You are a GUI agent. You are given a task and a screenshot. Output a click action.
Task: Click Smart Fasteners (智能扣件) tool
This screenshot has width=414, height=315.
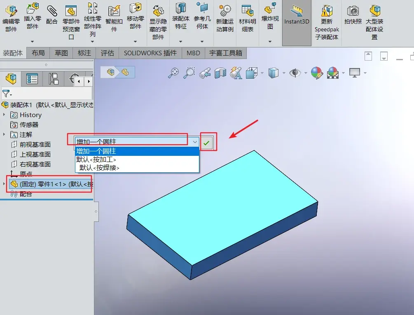point(114,18)
